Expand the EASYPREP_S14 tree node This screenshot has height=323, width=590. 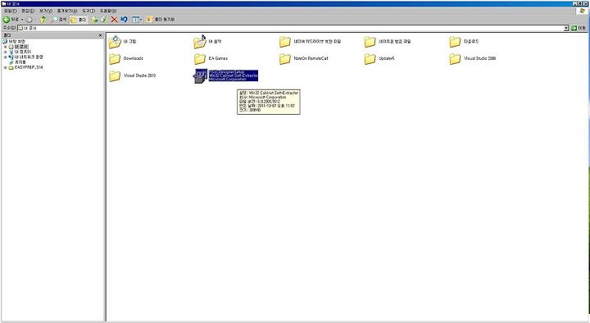(5, 67)
